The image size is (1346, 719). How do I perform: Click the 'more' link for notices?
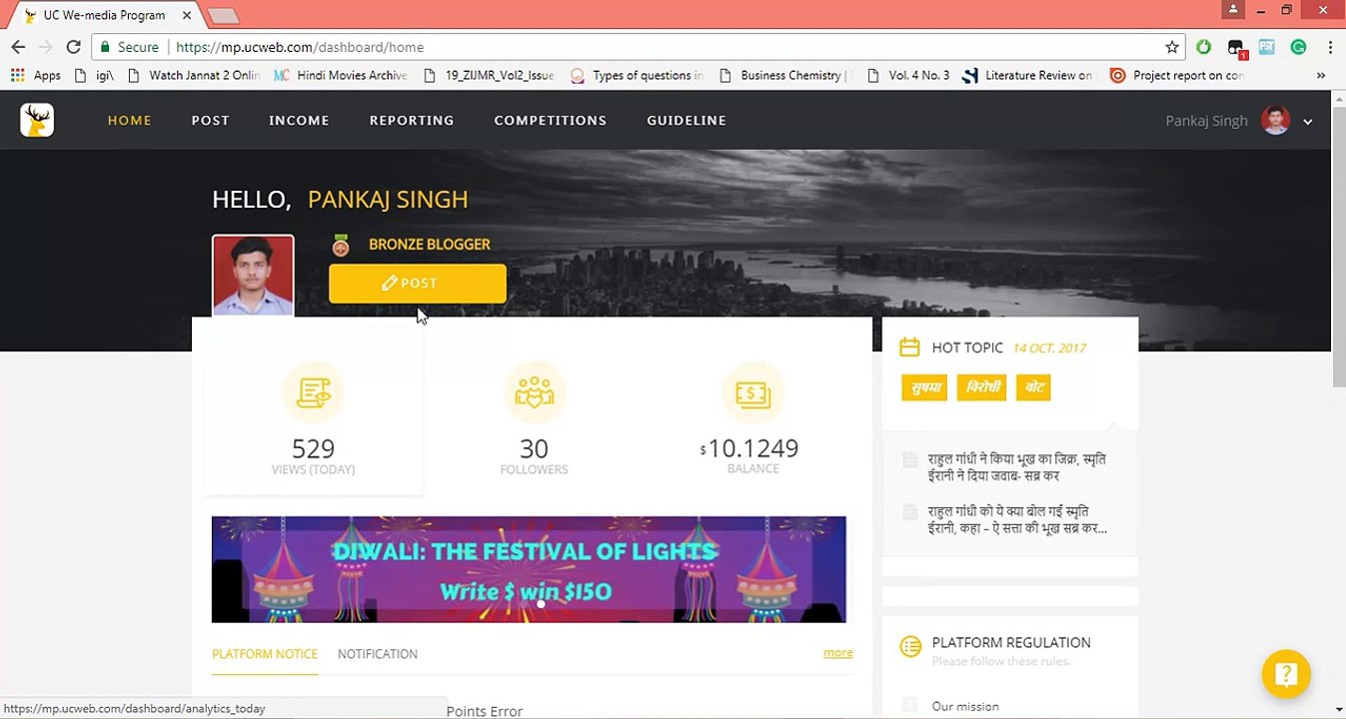[838, 653]
